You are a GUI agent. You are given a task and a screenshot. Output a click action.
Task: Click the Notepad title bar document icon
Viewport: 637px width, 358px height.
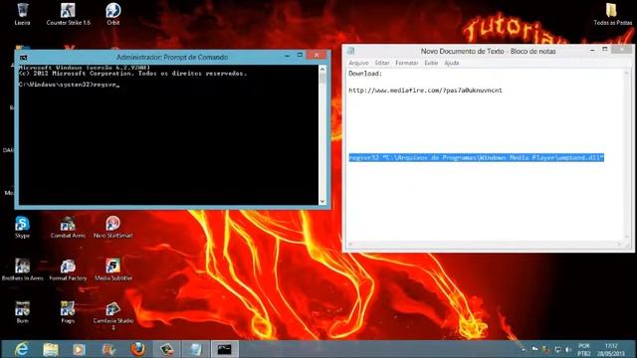(x=351, y=51)
